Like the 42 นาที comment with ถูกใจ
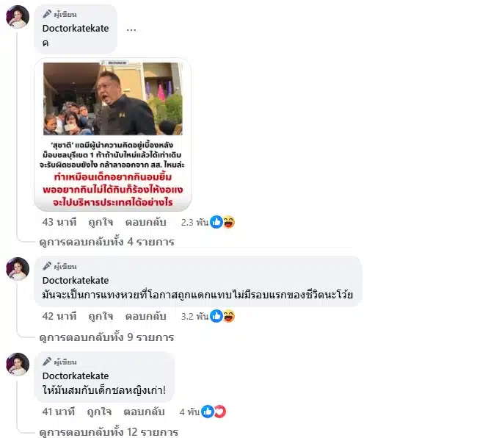Viewport: 499px width, 438px height. [101, 316]
